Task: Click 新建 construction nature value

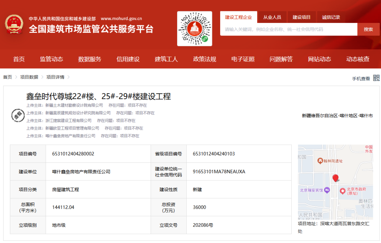Action: 197,190
